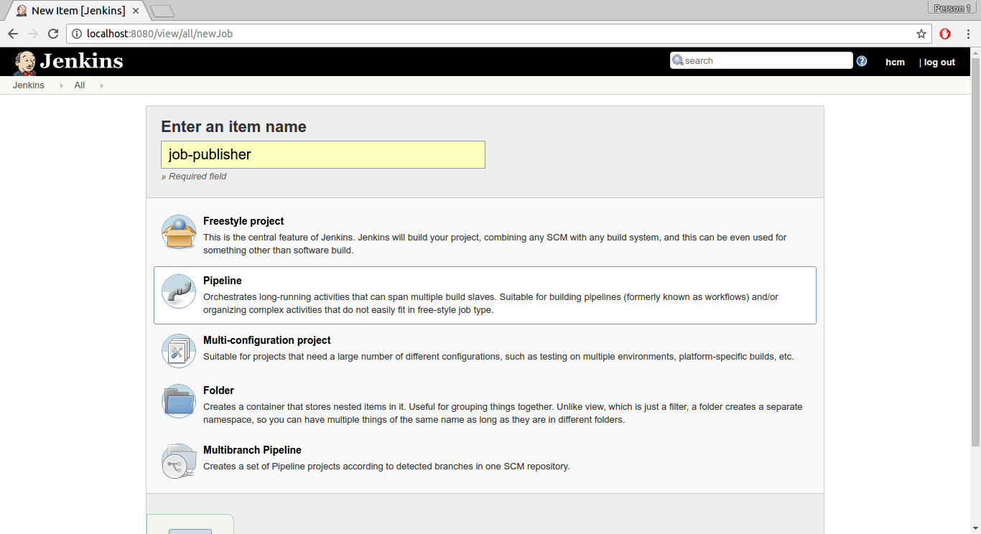The image size is (981, 534).
Task: Click the Jenkins butler logo icon
Action: 25,63
